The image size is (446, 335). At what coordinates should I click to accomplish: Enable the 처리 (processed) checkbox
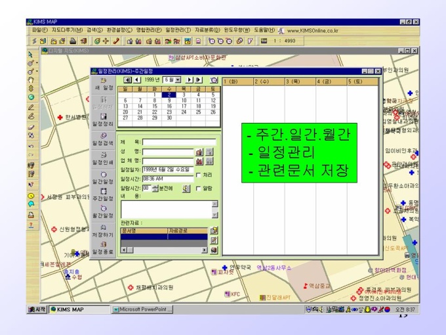199,175
